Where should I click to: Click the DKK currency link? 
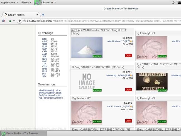click(x=45, y=61)
